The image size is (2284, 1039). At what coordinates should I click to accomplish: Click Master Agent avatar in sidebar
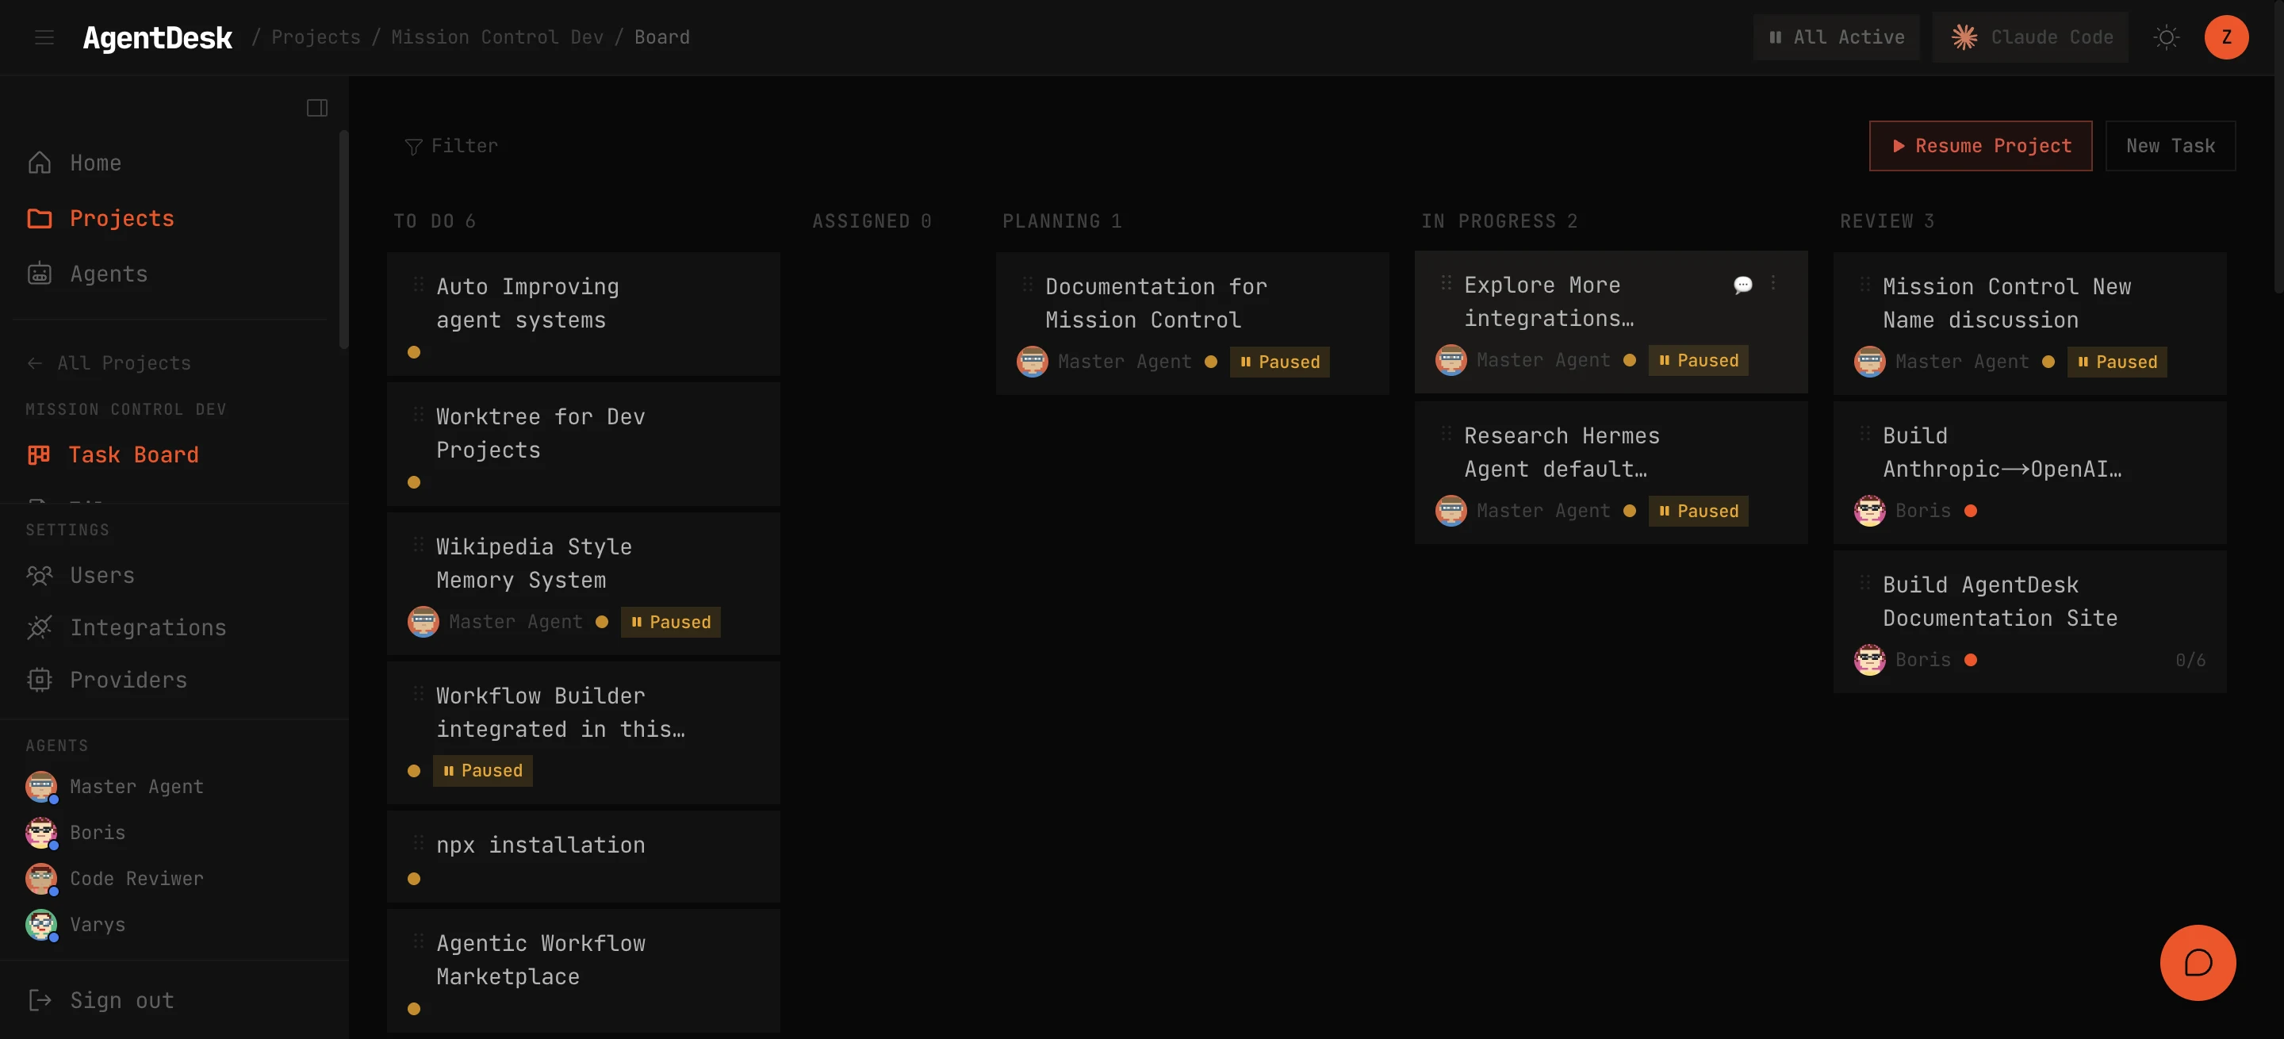[x=40, y=786]
